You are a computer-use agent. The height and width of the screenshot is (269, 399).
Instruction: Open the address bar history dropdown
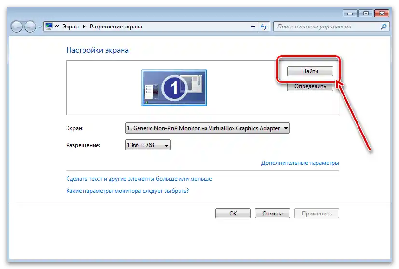[253, 27]
